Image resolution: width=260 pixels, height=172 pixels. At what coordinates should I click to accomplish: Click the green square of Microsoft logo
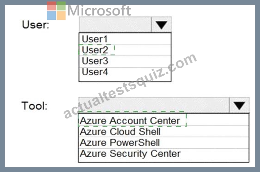pyautogui.click(x=61, y=6)
